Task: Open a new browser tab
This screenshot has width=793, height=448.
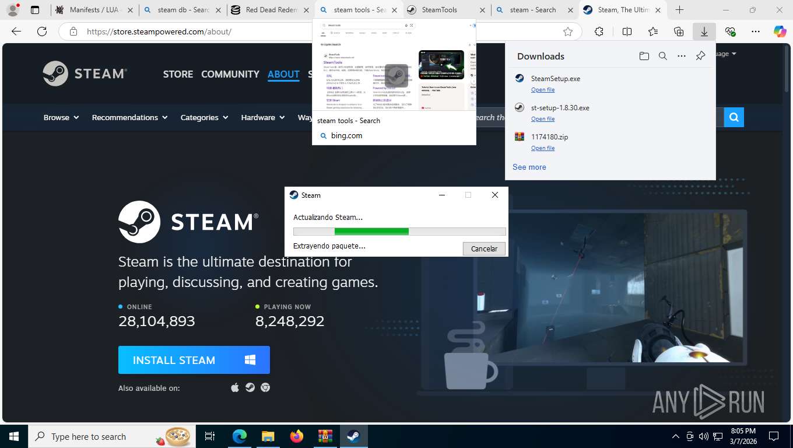Action: click(679, 10)
